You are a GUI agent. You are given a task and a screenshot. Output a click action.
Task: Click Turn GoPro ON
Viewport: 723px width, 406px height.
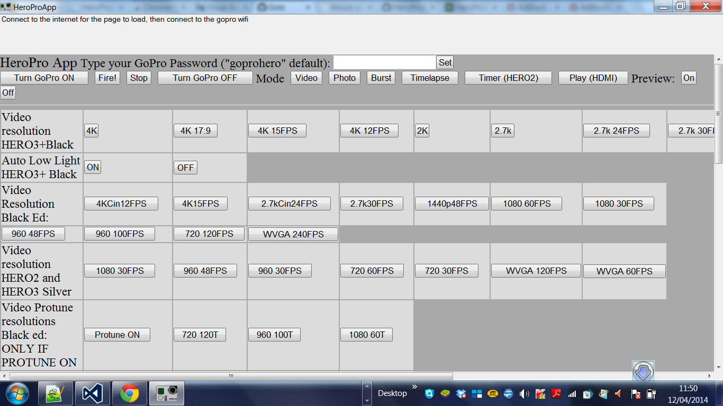tap(44, 78)
